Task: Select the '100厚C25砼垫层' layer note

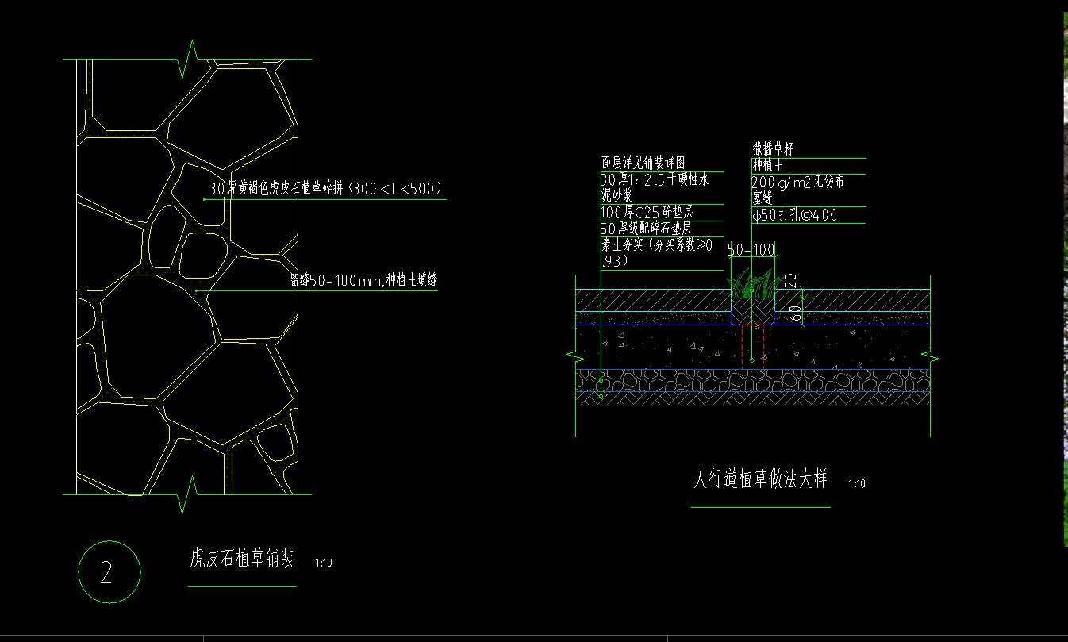Action: point(647,213)
